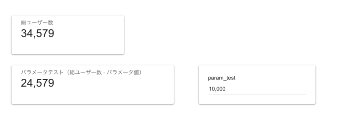Viewport: 347px width, 124px height.
Task: Click the 総ユーザー数 title label
Action: [37, 23]
